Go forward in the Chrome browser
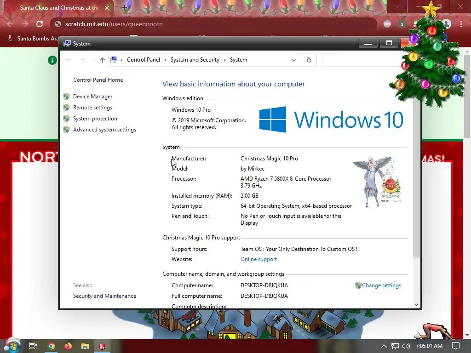Viewport: 471px width, 353px height. click(25, 24)
